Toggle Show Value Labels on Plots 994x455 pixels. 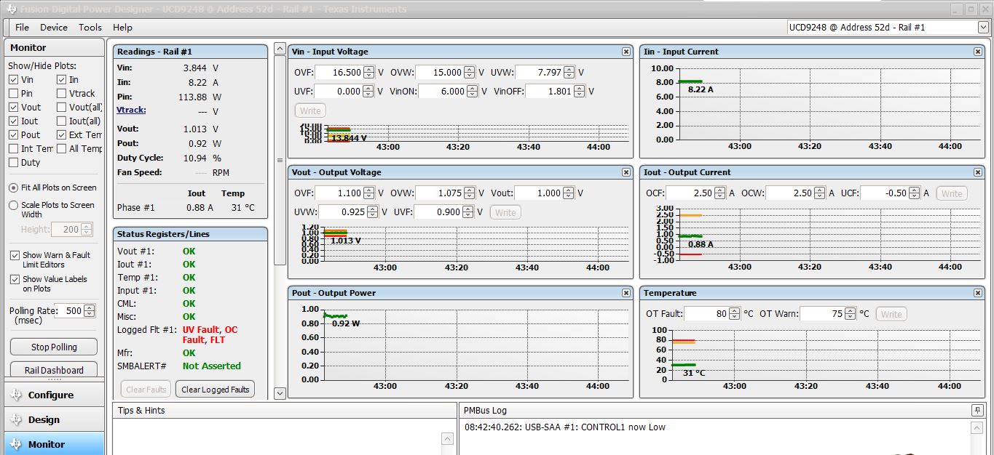coord(15,280)
